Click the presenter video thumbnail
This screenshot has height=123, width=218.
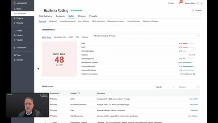28,105
